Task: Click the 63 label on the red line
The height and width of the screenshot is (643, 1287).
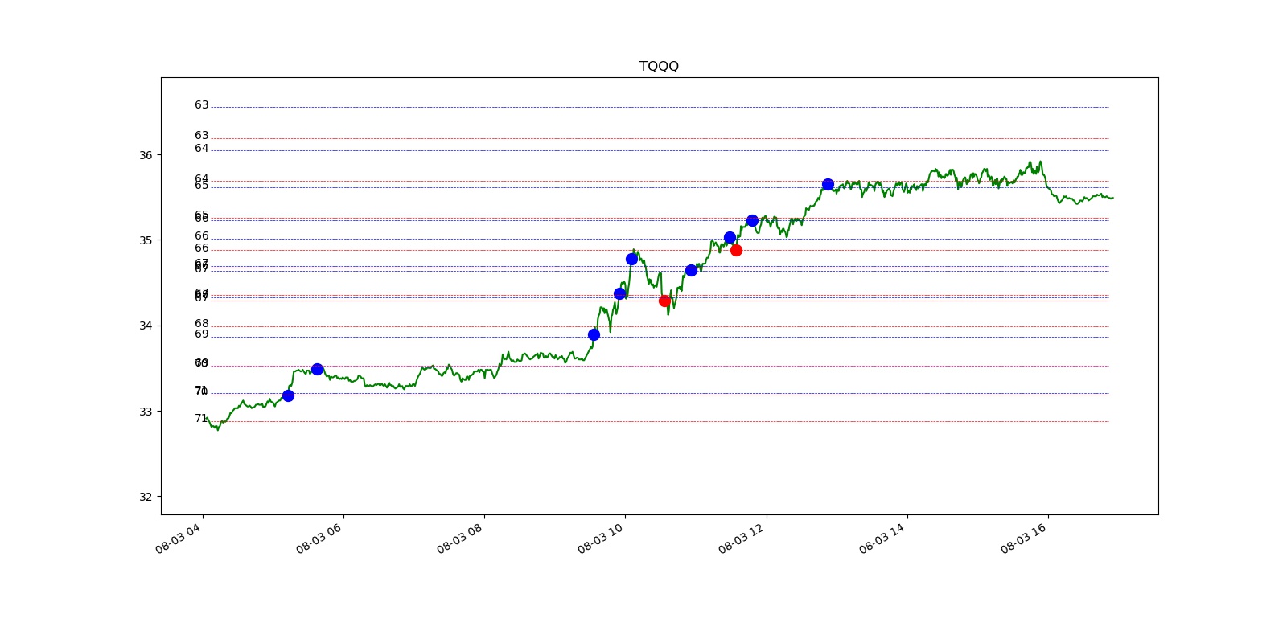Action: (201, 136)
